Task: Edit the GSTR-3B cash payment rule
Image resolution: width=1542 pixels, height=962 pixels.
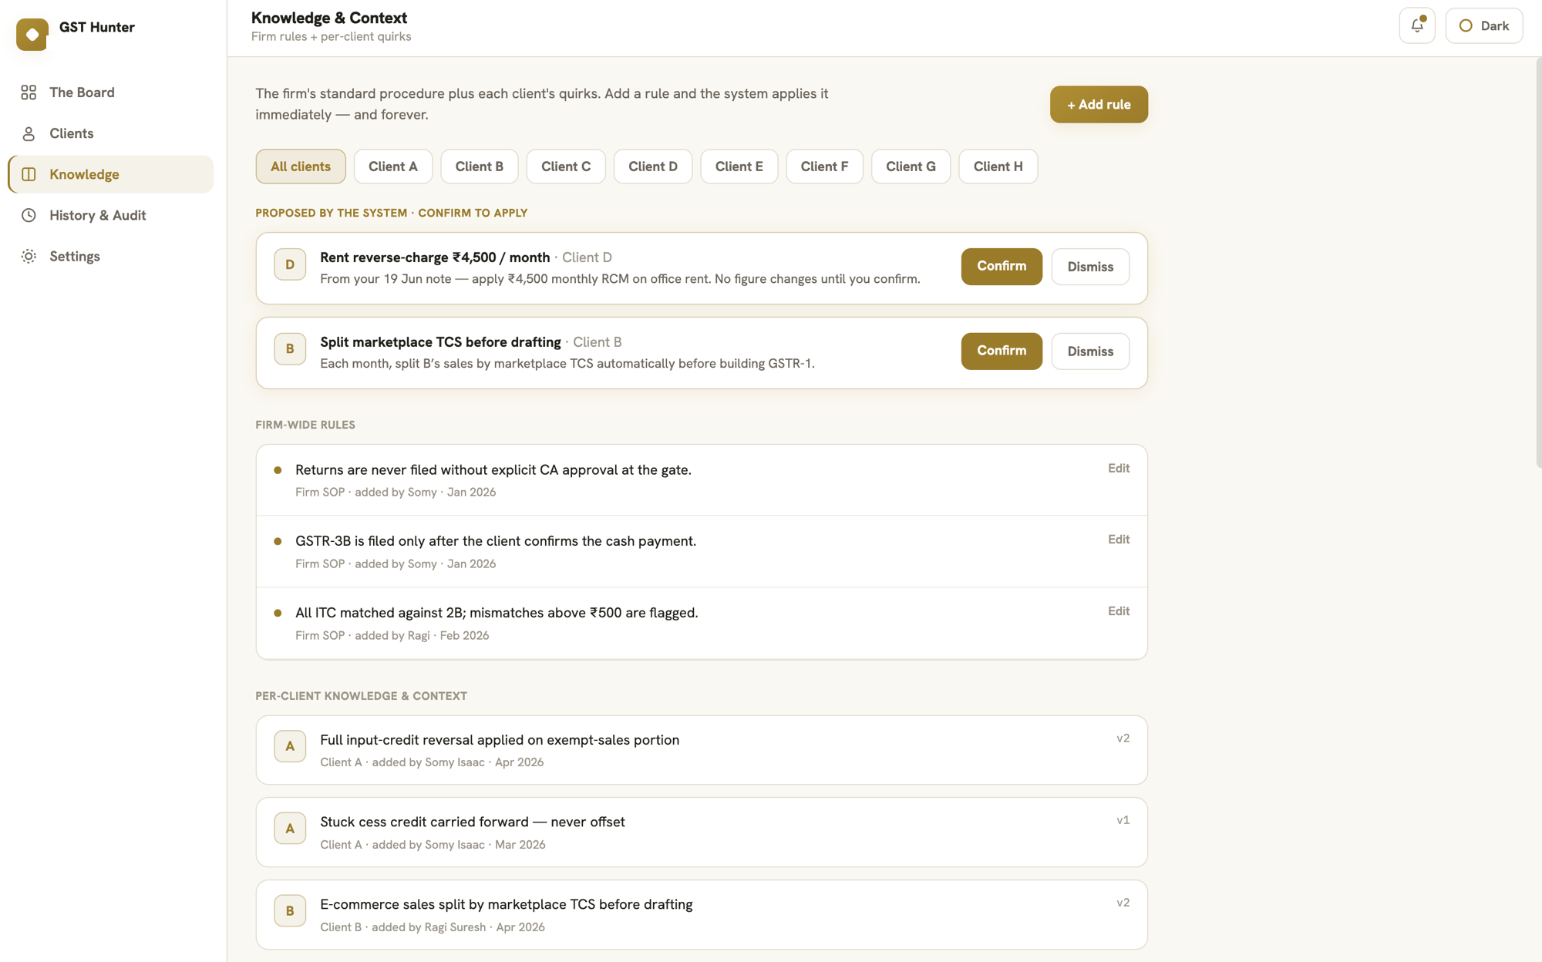Action: 1119,540
